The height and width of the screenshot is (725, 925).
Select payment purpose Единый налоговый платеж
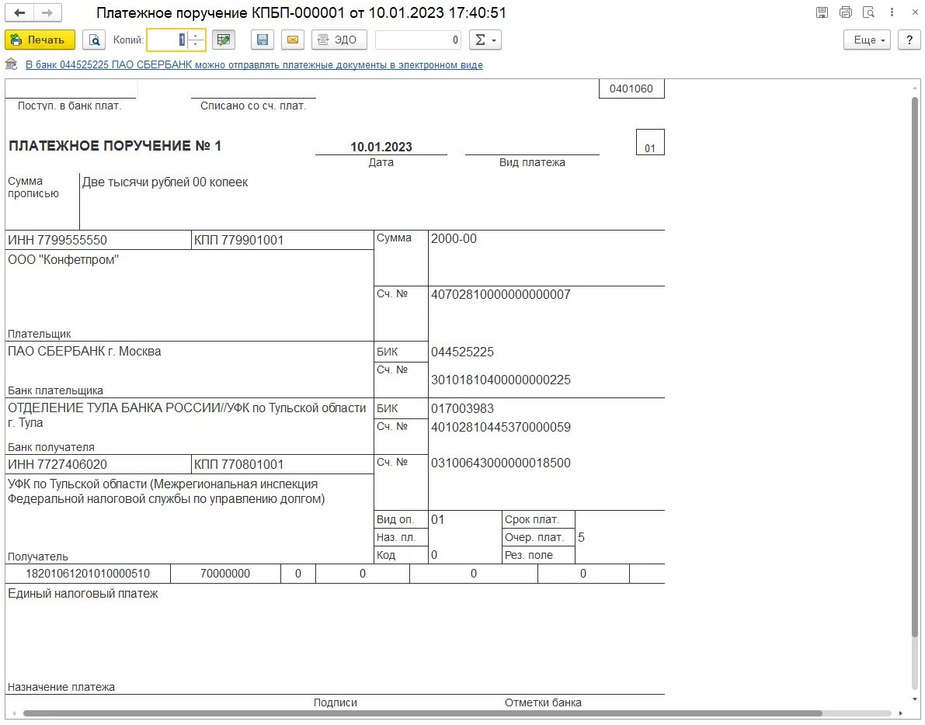(83, 594)
